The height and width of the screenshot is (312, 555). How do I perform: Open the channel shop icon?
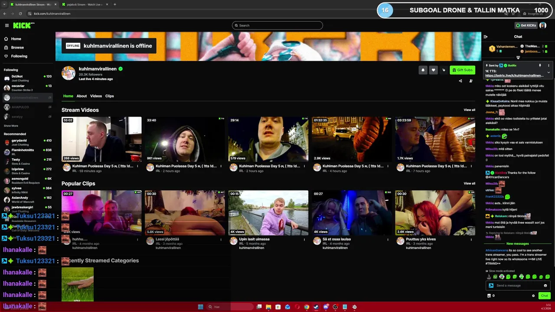[x=489, y=296]
